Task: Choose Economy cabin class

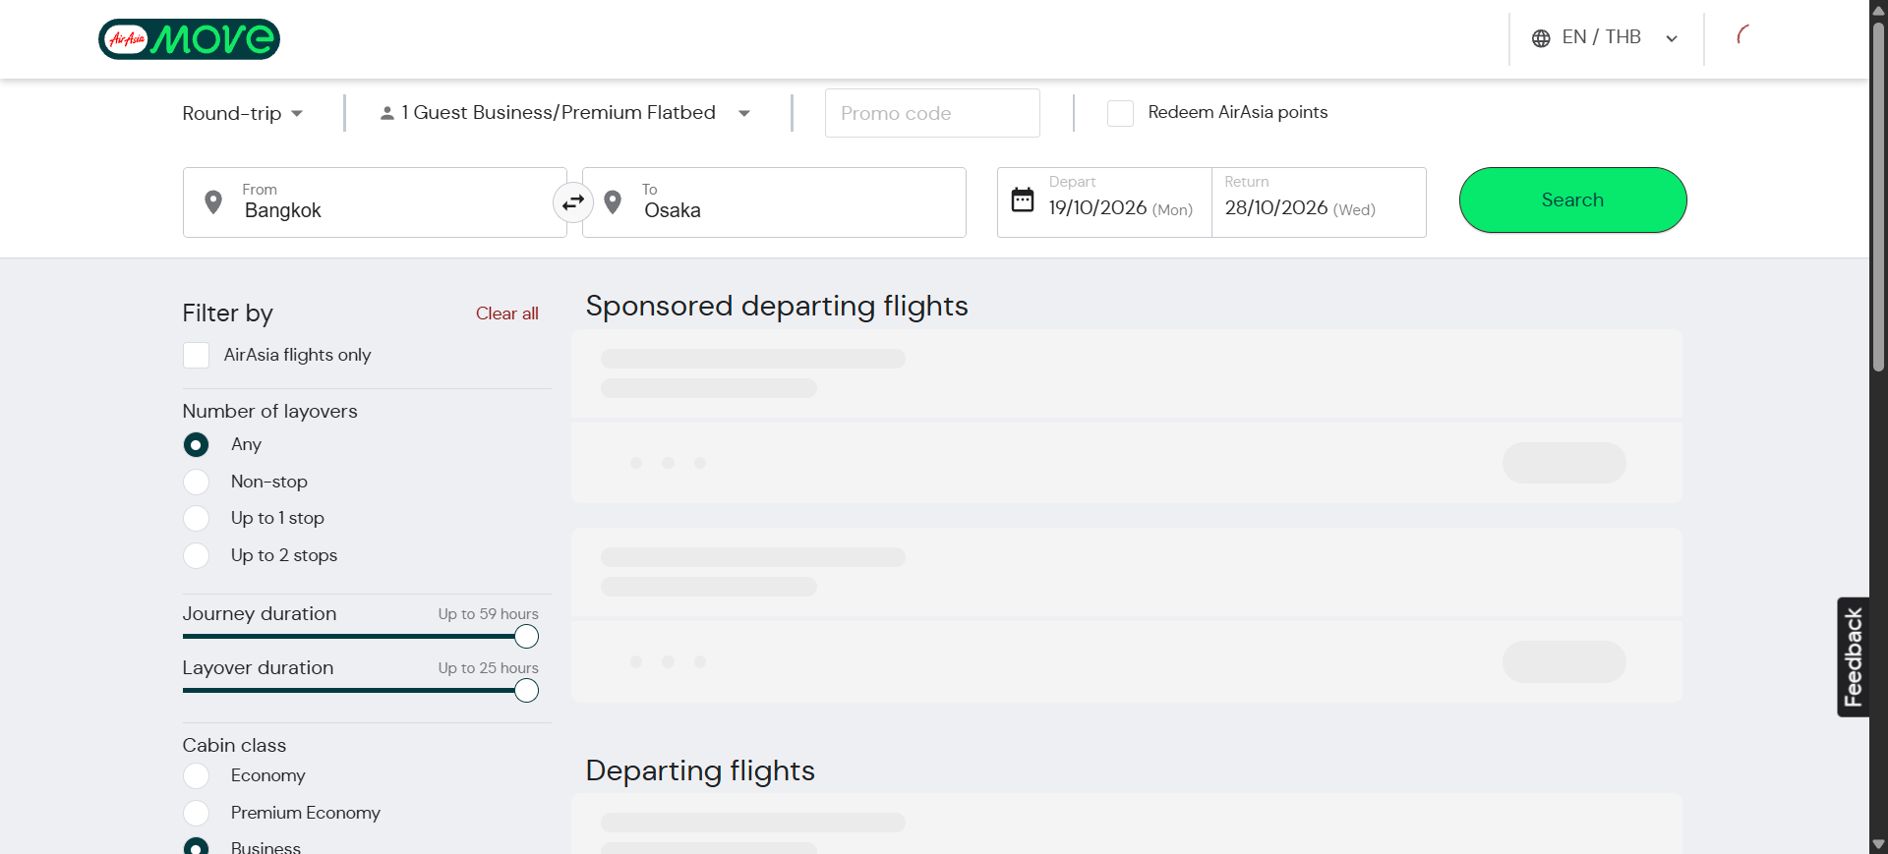Action: tap(197, 775)
